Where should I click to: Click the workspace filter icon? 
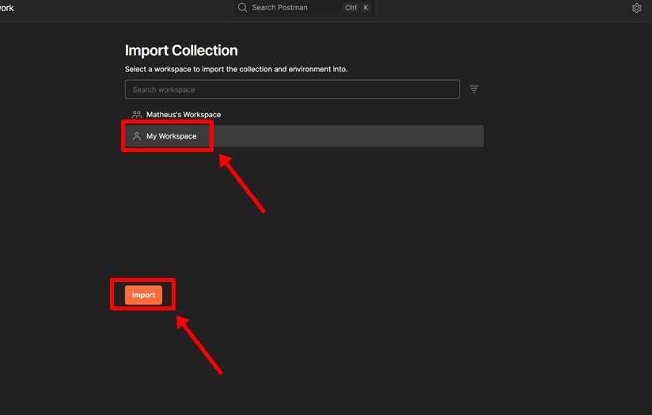[x=474, y=89]
